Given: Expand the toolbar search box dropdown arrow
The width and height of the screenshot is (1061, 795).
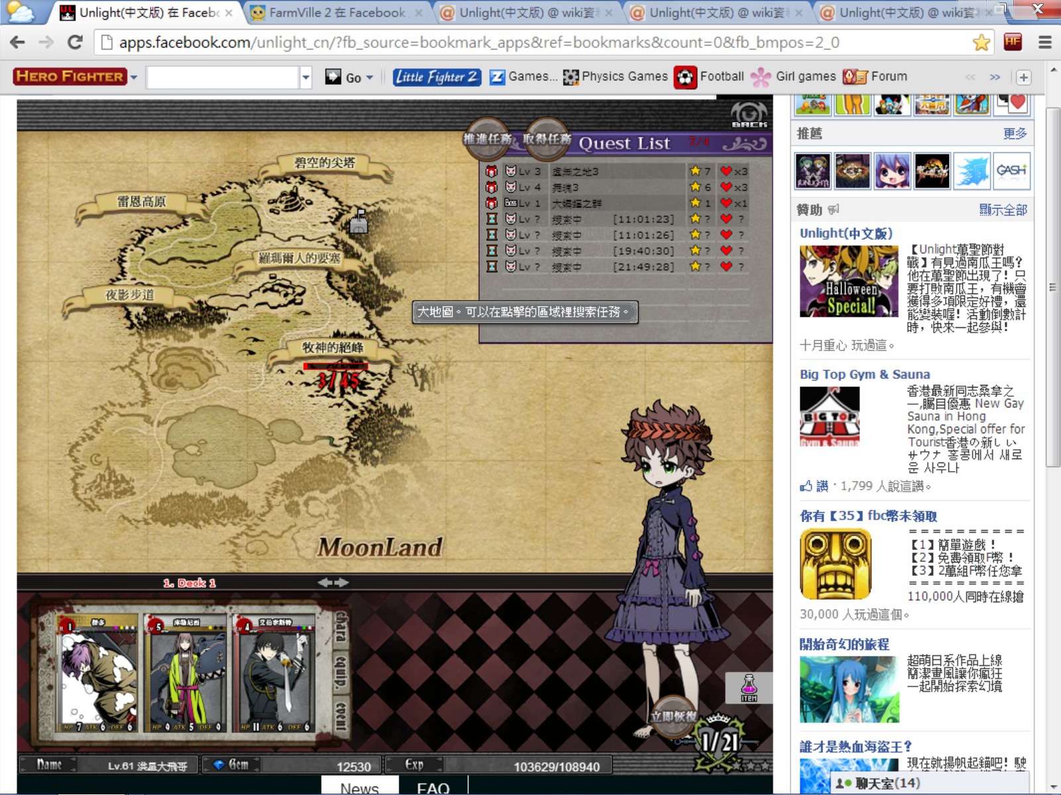Looking at the screenshot, I should tap(306, 77).
